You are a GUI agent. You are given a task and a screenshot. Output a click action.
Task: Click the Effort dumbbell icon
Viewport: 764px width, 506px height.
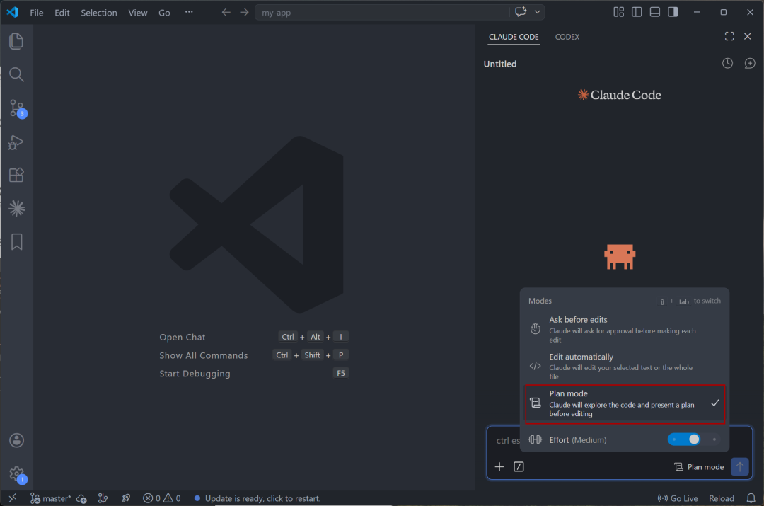click(x=535, y=439)
